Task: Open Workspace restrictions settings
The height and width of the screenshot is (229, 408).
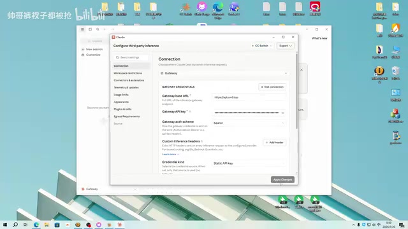Action: [127, 73]
